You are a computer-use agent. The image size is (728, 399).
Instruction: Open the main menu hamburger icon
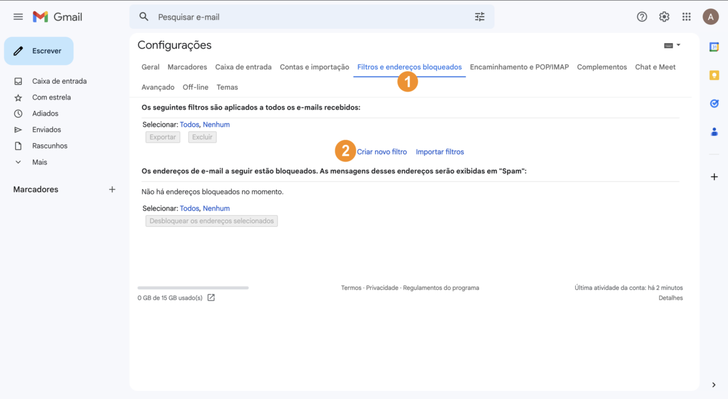pyautogui.click(x=18, y=17)
